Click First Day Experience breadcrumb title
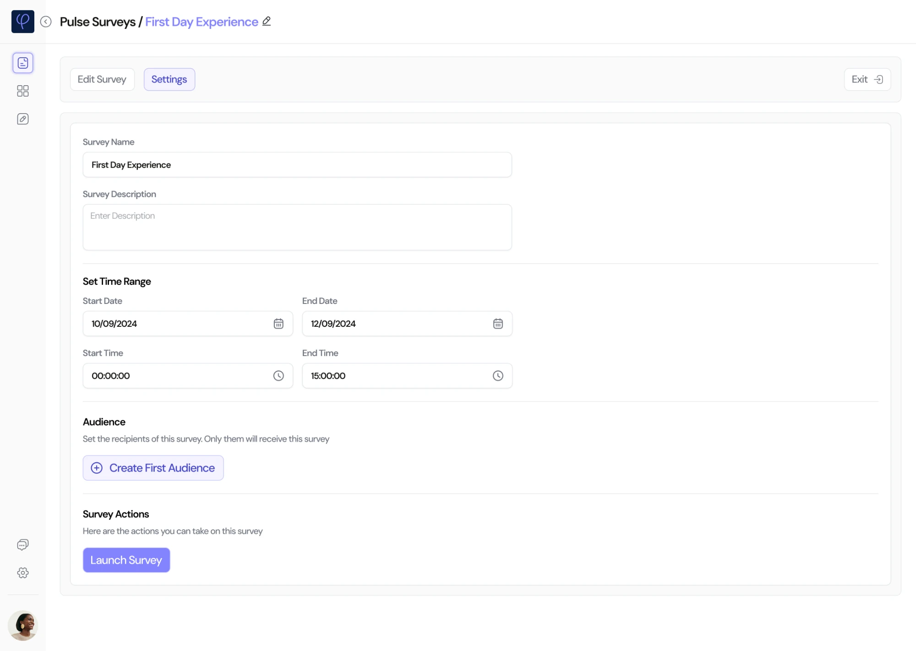This screenshot has width=916, height=651. click(202, 22)
